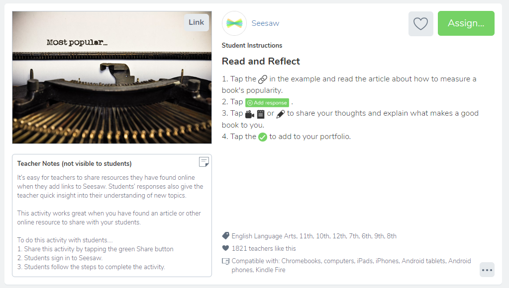509x288 pixels.
Task: Click the filled heart icon by teacher likes
Action: point(225,248)
